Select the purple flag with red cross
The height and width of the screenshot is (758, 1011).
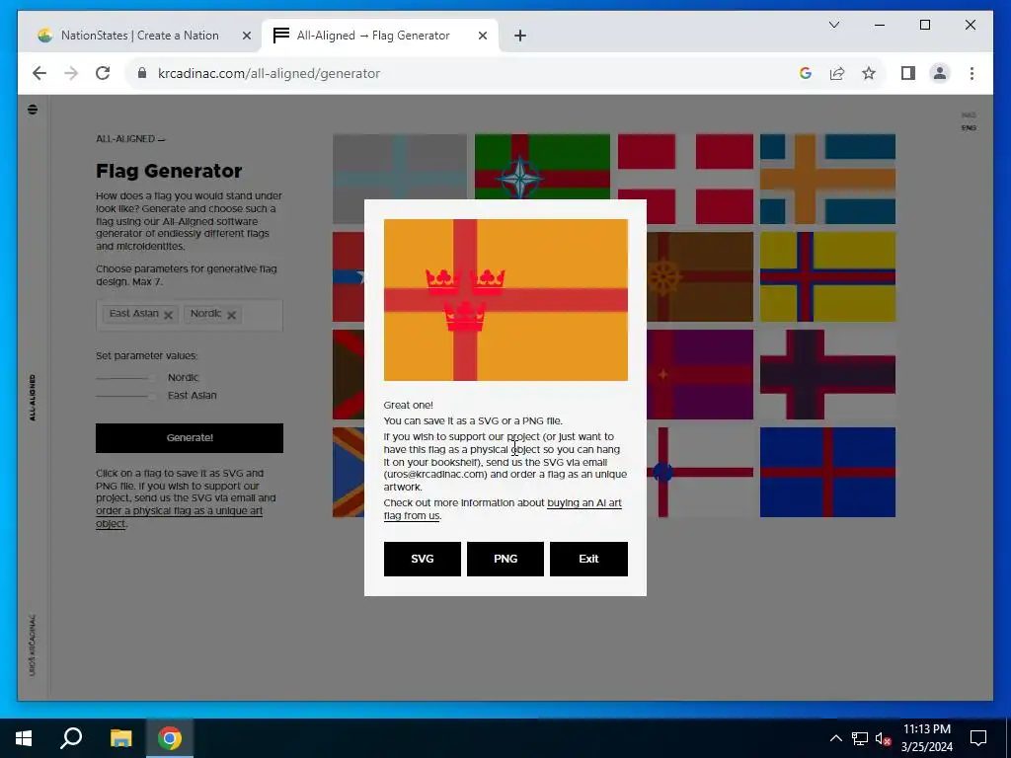(700, 374)
